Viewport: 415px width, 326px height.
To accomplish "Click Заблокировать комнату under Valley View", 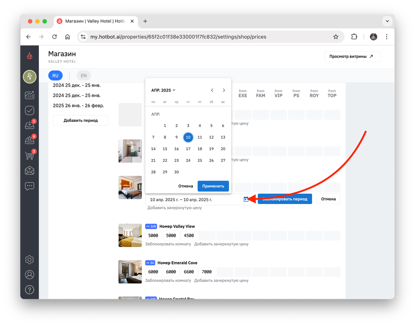I will [168, 244].
